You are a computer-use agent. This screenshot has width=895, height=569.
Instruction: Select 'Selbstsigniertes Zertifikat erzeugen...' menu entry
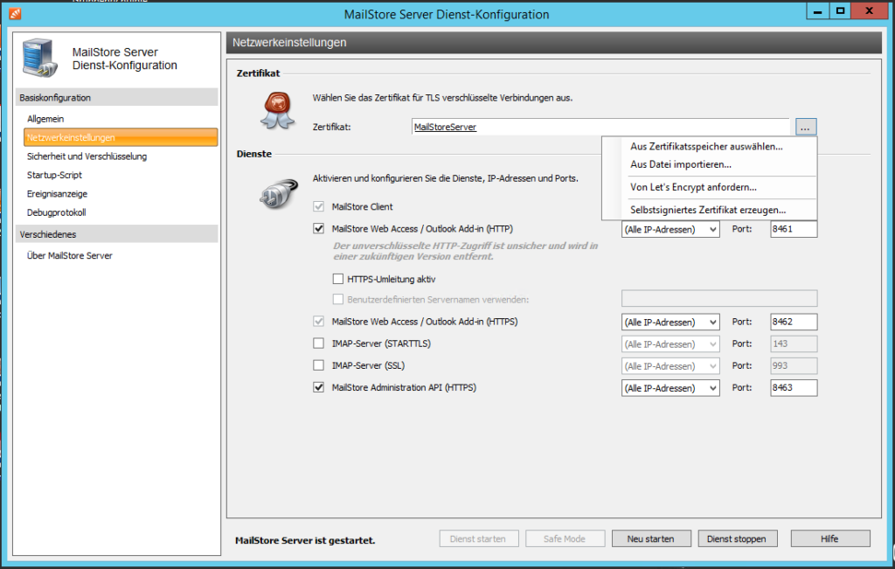[708, 210]
